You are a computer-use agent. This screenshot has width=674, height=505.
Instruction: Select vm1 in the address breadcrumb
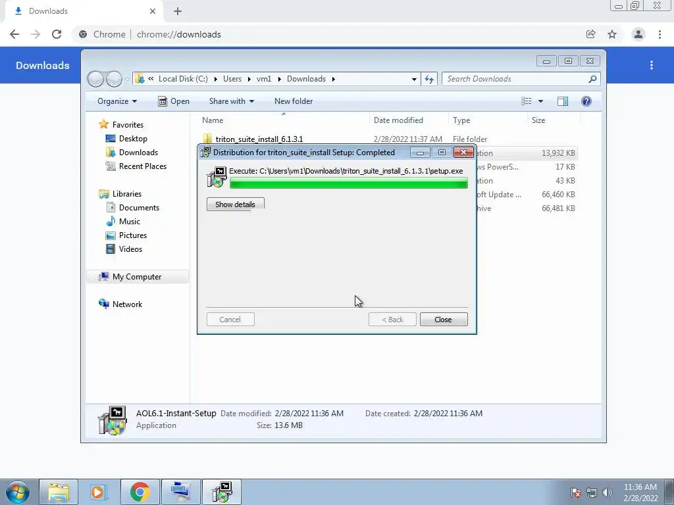[264, 79]
